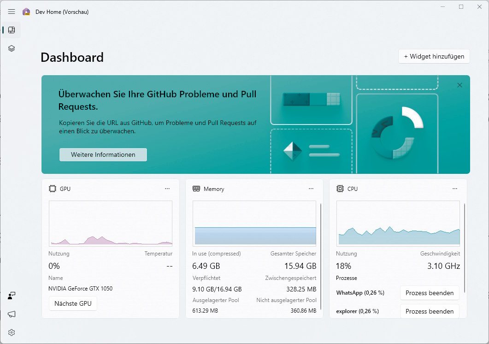Add a widget with Widget hinzufügen
Viewport: 489px width, 344px height.
pyautogui.click(x=434, y=57)
